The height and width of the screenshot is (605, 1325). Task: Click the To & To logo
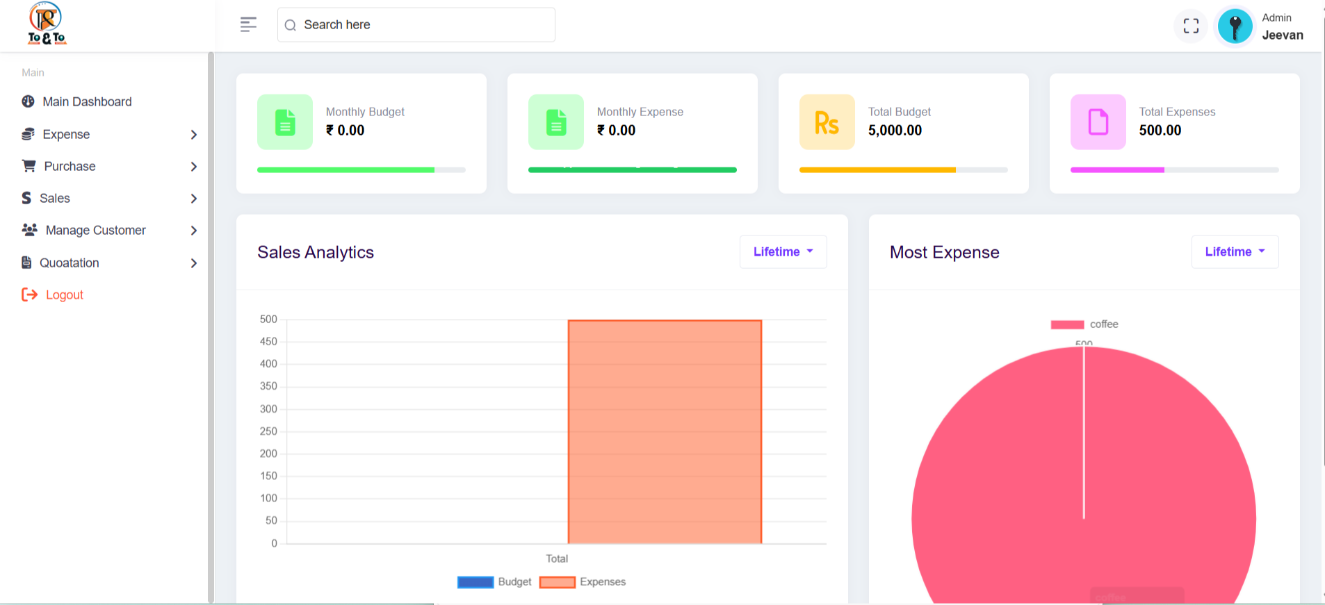click(x=47, y=24)
